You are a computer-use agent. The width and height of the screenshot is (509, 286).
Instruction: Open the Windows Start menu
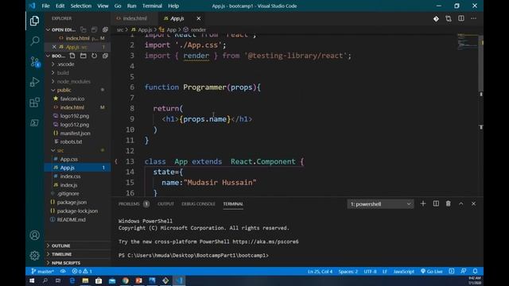tap(32, 280)
